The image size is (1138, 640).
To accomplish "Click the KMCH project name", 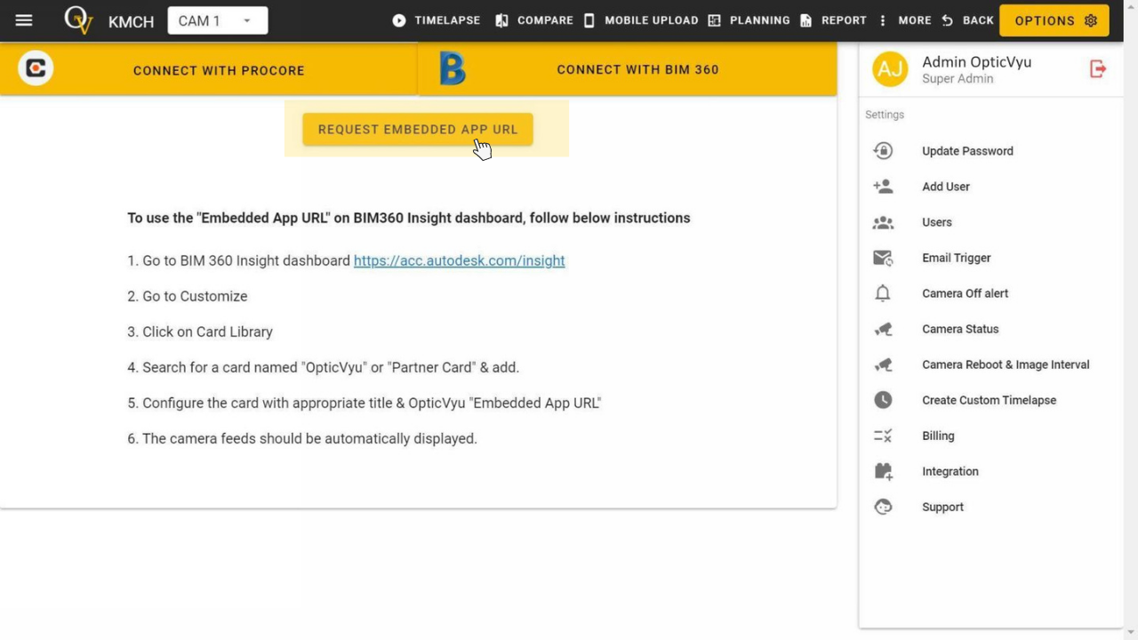I will (x=131, y=21).
